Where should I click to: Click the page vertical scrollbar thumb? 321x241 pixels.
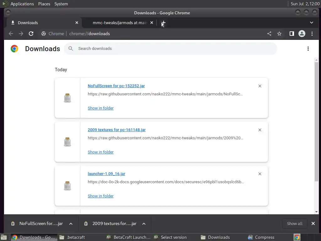click(317, 121)
